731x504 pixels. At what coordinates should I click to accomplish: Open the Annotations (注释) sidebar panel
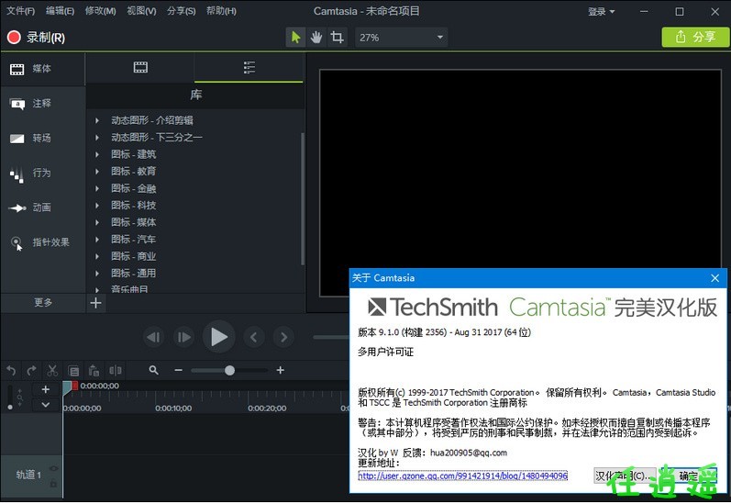43,104
